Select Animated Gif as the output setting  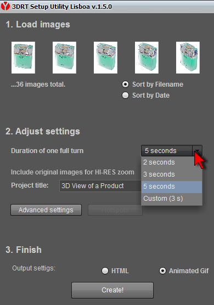162,271
